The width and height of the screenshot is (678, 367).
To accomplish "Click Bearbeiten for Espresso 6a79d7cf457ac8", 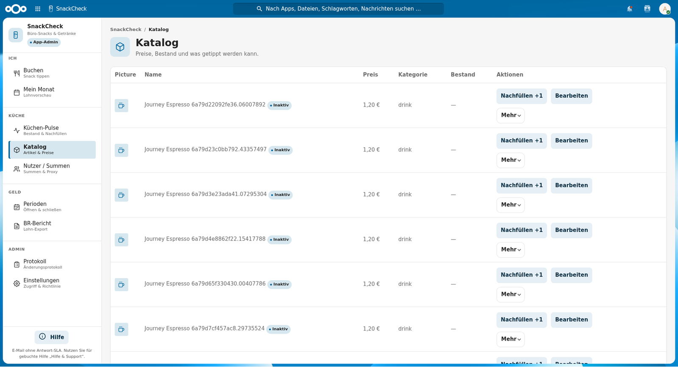I will [572, 320].
